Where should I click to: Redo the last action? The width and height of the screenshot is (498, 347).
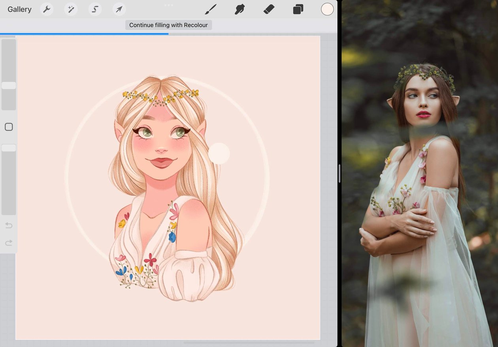pyautogui.click(x=9, y=243)
